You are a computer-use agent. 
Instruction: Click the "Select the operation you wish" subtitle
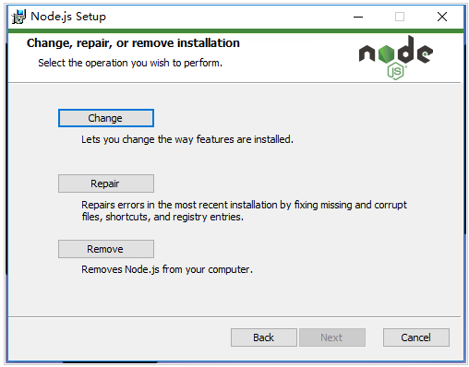point(130,63)
